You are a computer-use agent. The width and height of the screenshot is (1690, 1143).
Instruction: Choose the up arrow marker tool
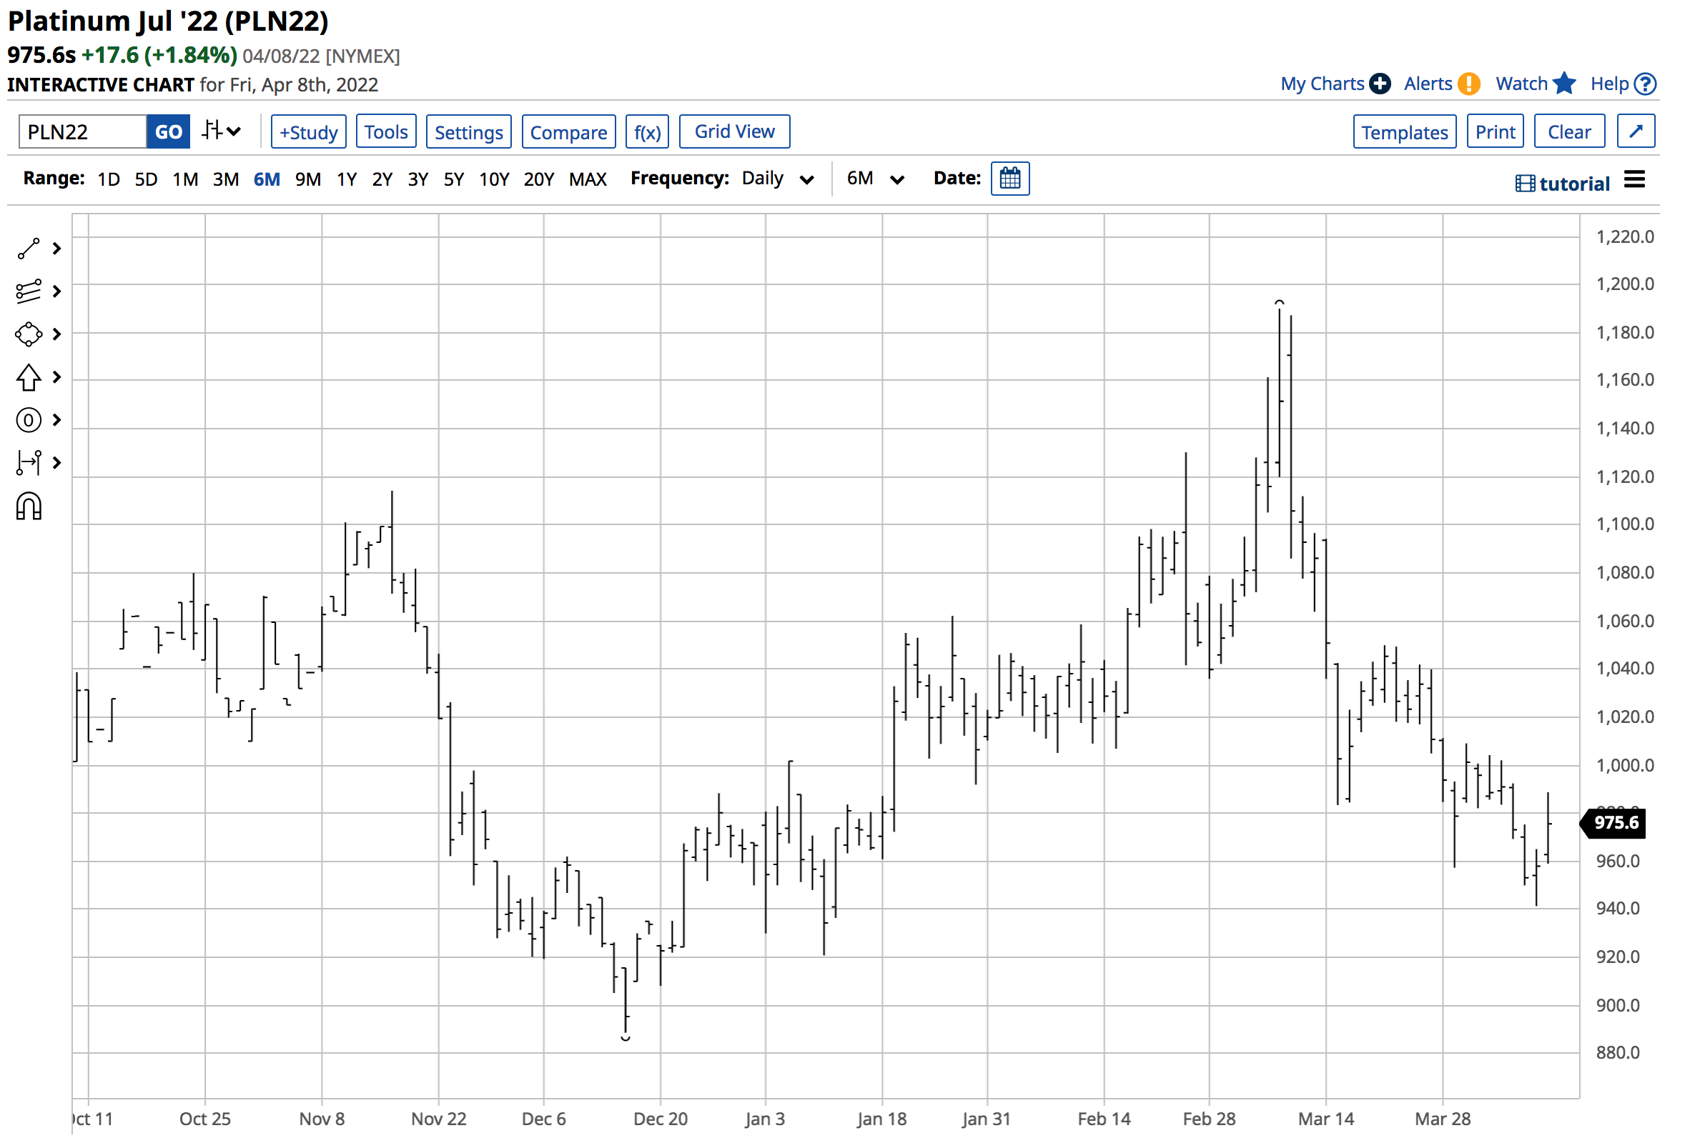point(29,378)
